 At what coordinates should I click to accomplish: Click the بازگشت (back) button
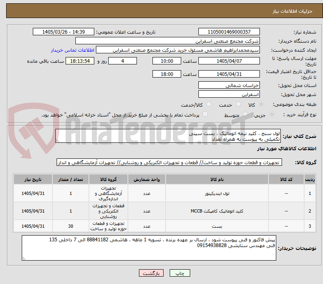point(151,273)
